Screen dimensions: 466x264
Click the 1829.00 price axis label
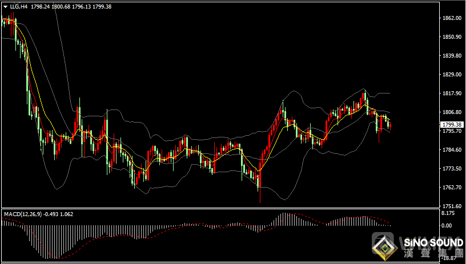452,75
